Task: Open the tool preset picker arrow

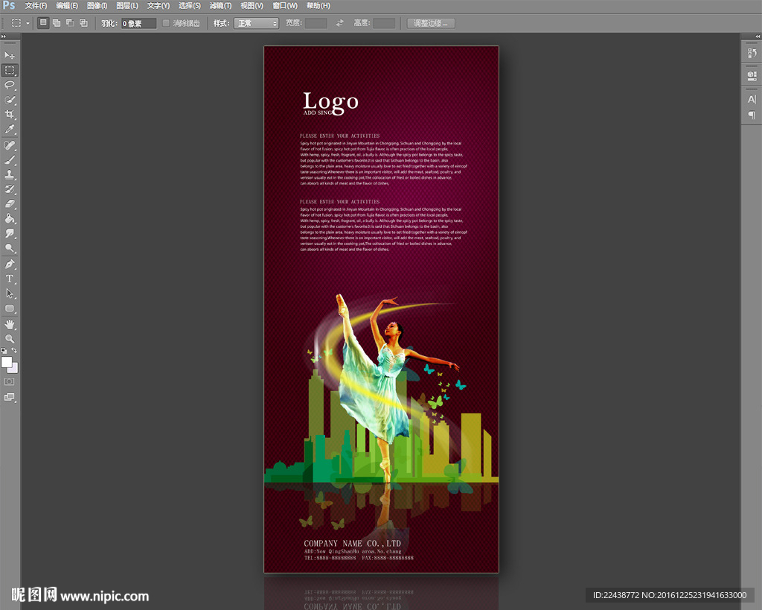Action: point(28,23)
